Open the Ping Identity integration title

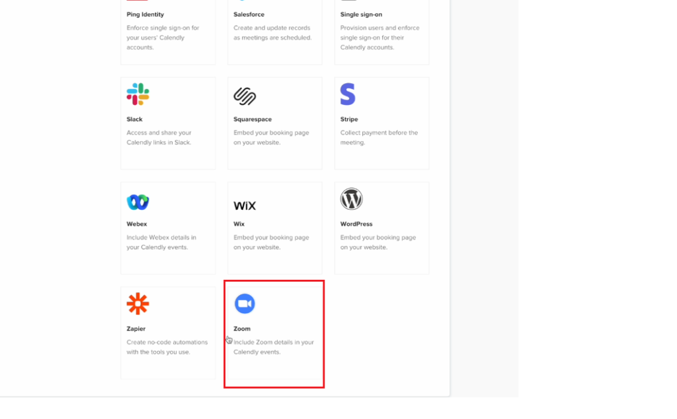[x=145, y=15]
